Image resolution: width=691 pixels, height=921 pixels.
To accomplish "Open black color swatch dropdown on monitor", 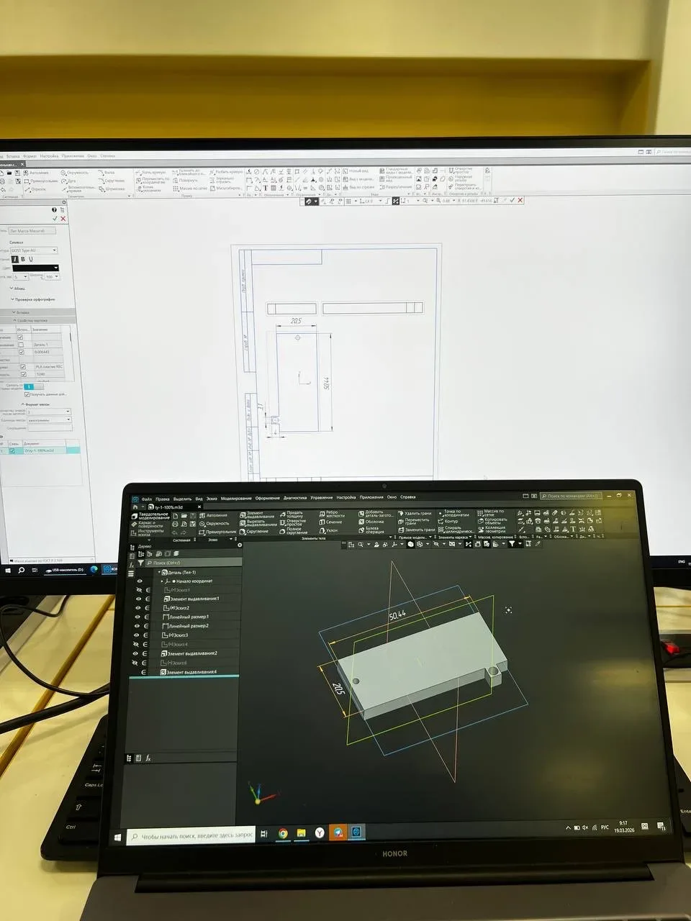I will point(36,268).
